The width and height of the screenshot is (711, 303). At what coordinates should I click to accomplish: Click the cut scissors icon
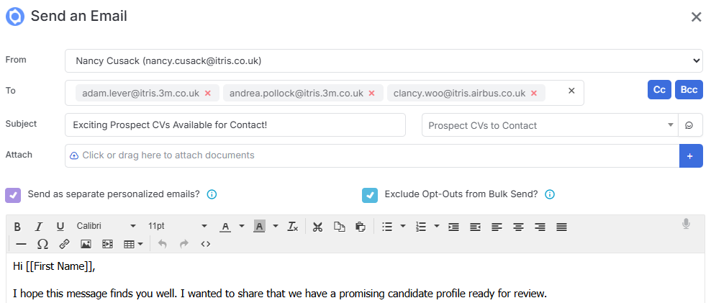318,226
